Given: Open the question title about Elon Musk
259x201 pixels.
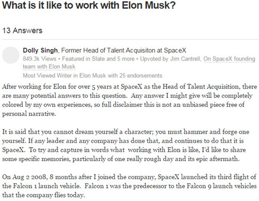Looking at the screenshot, I should click(x=89, y=5).
